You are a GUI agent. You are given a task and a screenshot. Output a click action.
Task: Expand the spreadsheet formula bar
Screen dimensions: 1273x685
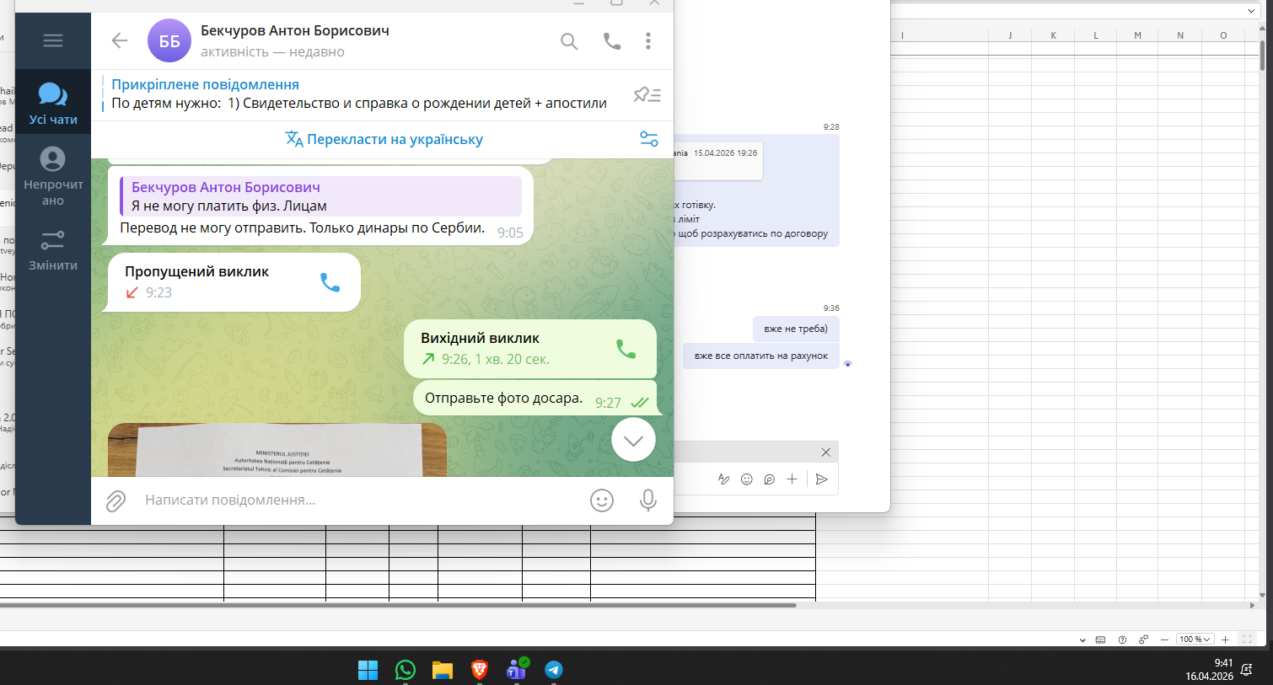(x=1251, y=11)
